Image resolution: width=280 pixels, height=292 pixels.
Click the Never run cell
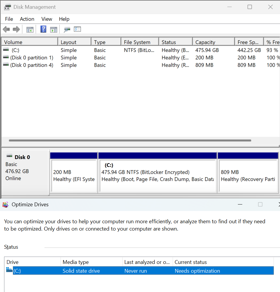click(135, 271)
